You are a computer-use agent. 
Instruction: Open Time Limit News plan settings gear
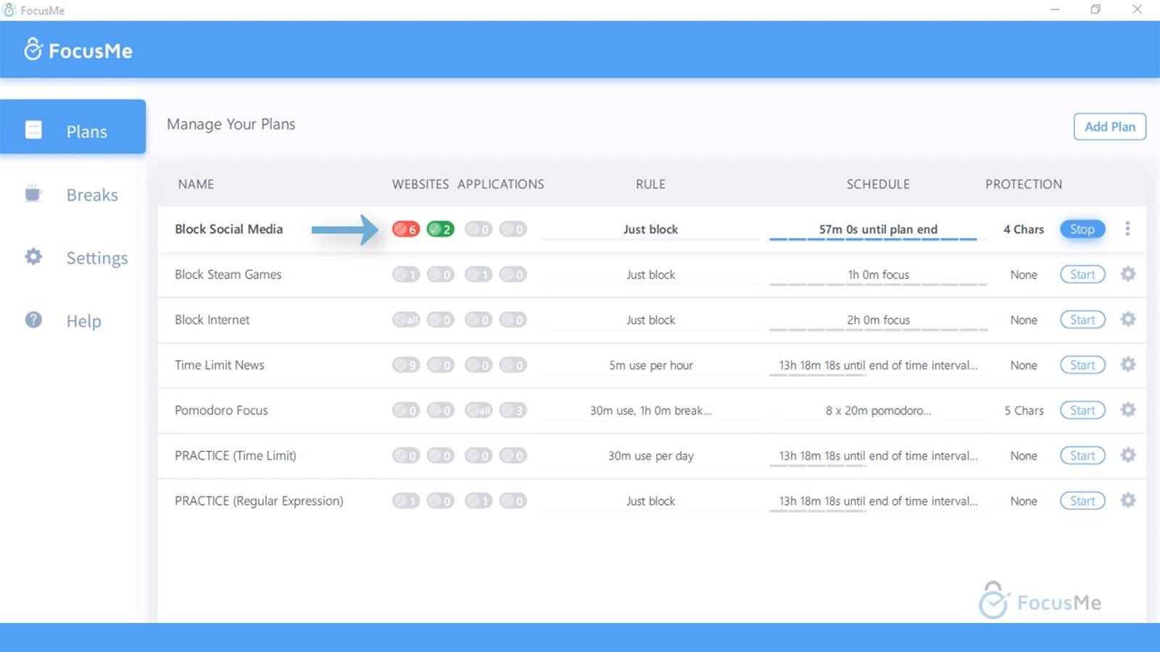coord(1127,365)
